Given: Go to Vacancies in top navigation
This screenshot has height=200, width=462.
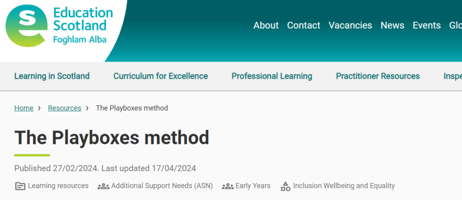Looking at the screenshot, I should 350,25.
